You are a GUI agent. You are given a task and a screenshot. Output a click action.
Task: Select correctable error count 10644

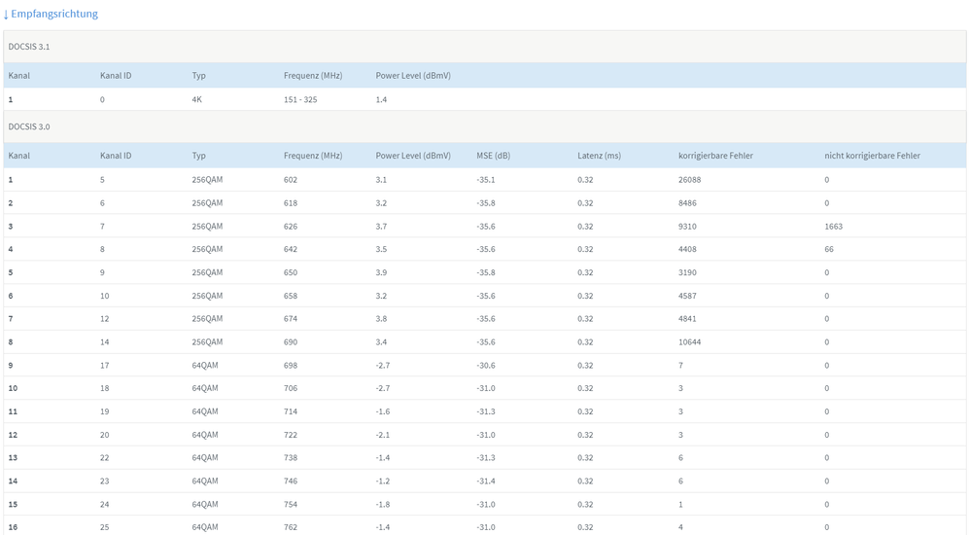(x=690, y=341)
